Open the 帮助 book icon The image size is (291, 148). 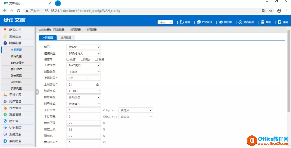tap(262, 22)
